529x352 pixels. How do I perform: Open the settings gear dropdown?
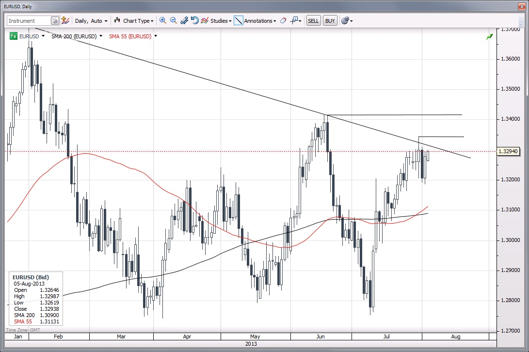347,21
